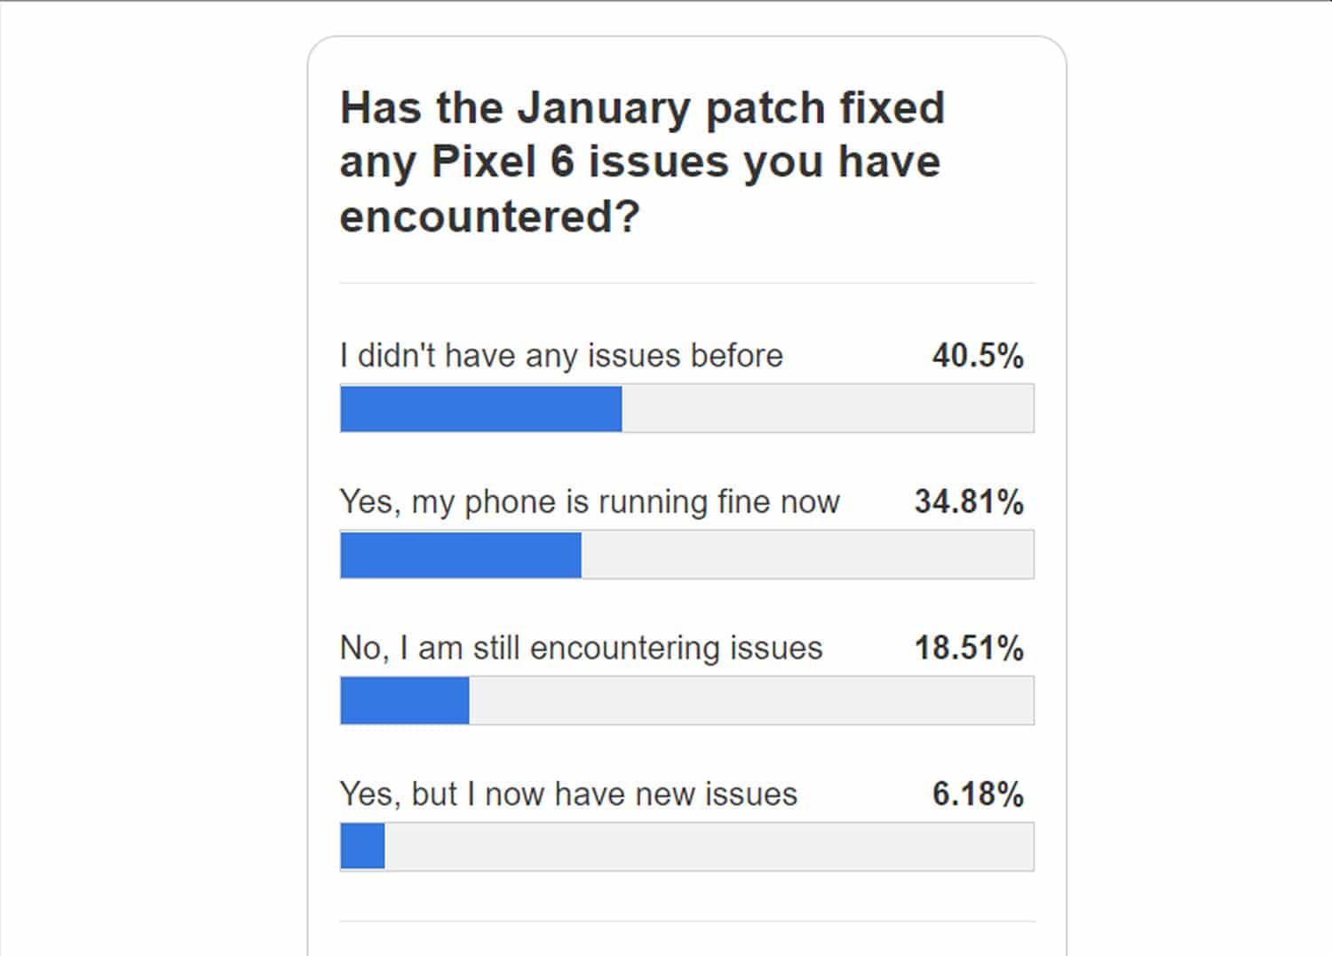
Task: Click blue filled part of 18.51% bar
Action: click(x=405, y=700)
